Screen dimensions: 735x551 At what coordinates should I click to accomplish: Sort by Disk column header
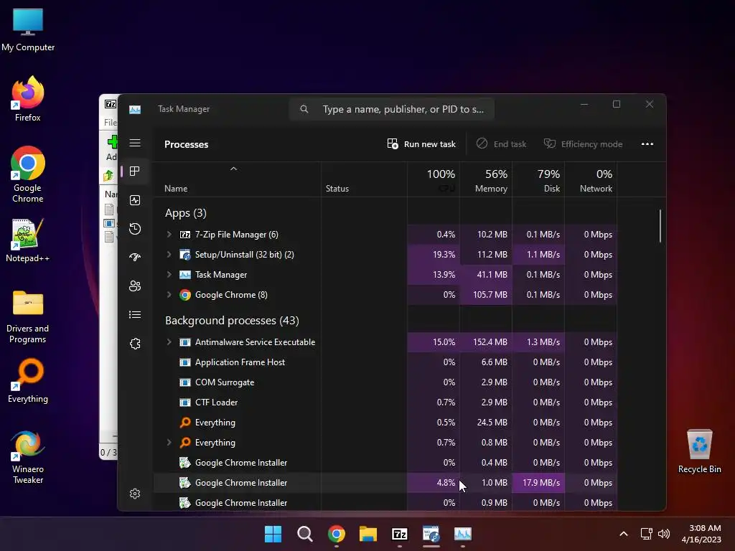tap(538, 180)
